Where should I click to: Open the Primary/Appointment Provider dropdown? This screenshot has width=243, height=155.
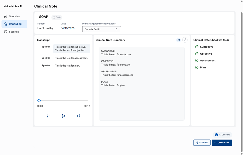101,29
